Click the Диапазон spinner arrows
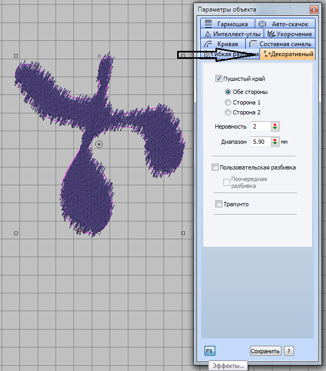326x371 pixels. pyautogui.click(x=275, y=142)
